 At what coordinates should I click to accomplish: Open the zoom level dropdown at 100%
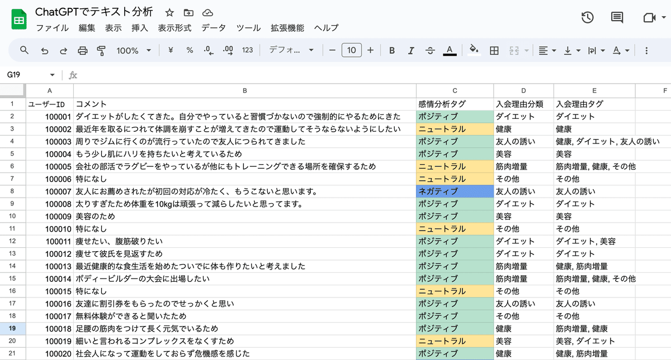(x=134, y=50)
